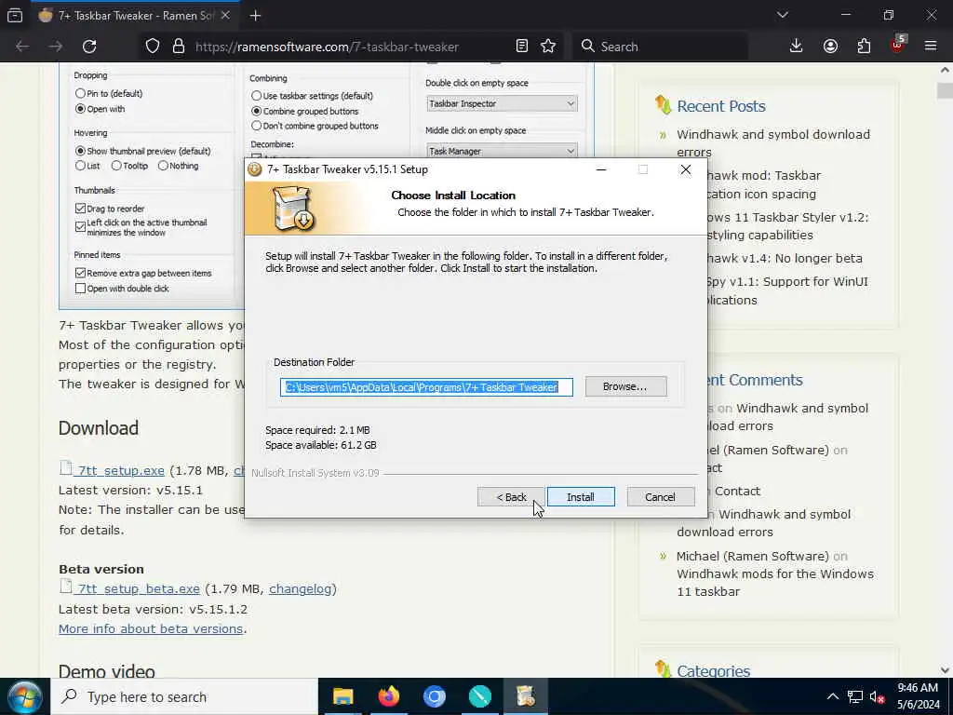Select 'Show thumbnail preview (default)' radio
953x715 pixels.
pyautogui.click(x=80, y=151)
